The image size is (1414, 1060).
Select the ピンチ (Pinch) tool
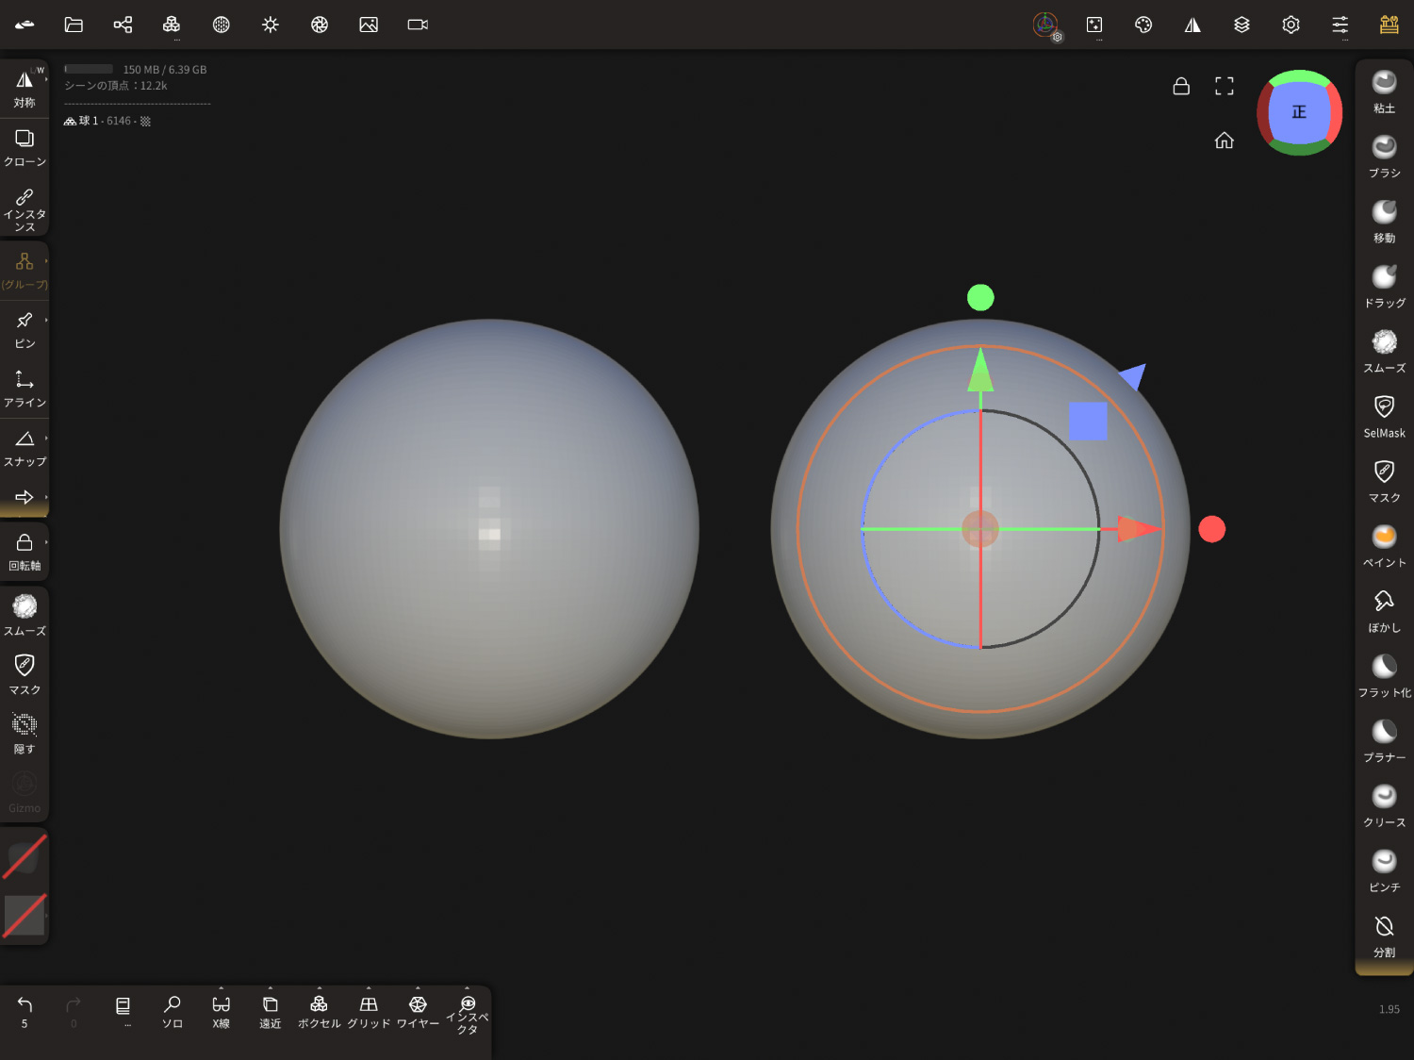click(x=1384, y=870)
